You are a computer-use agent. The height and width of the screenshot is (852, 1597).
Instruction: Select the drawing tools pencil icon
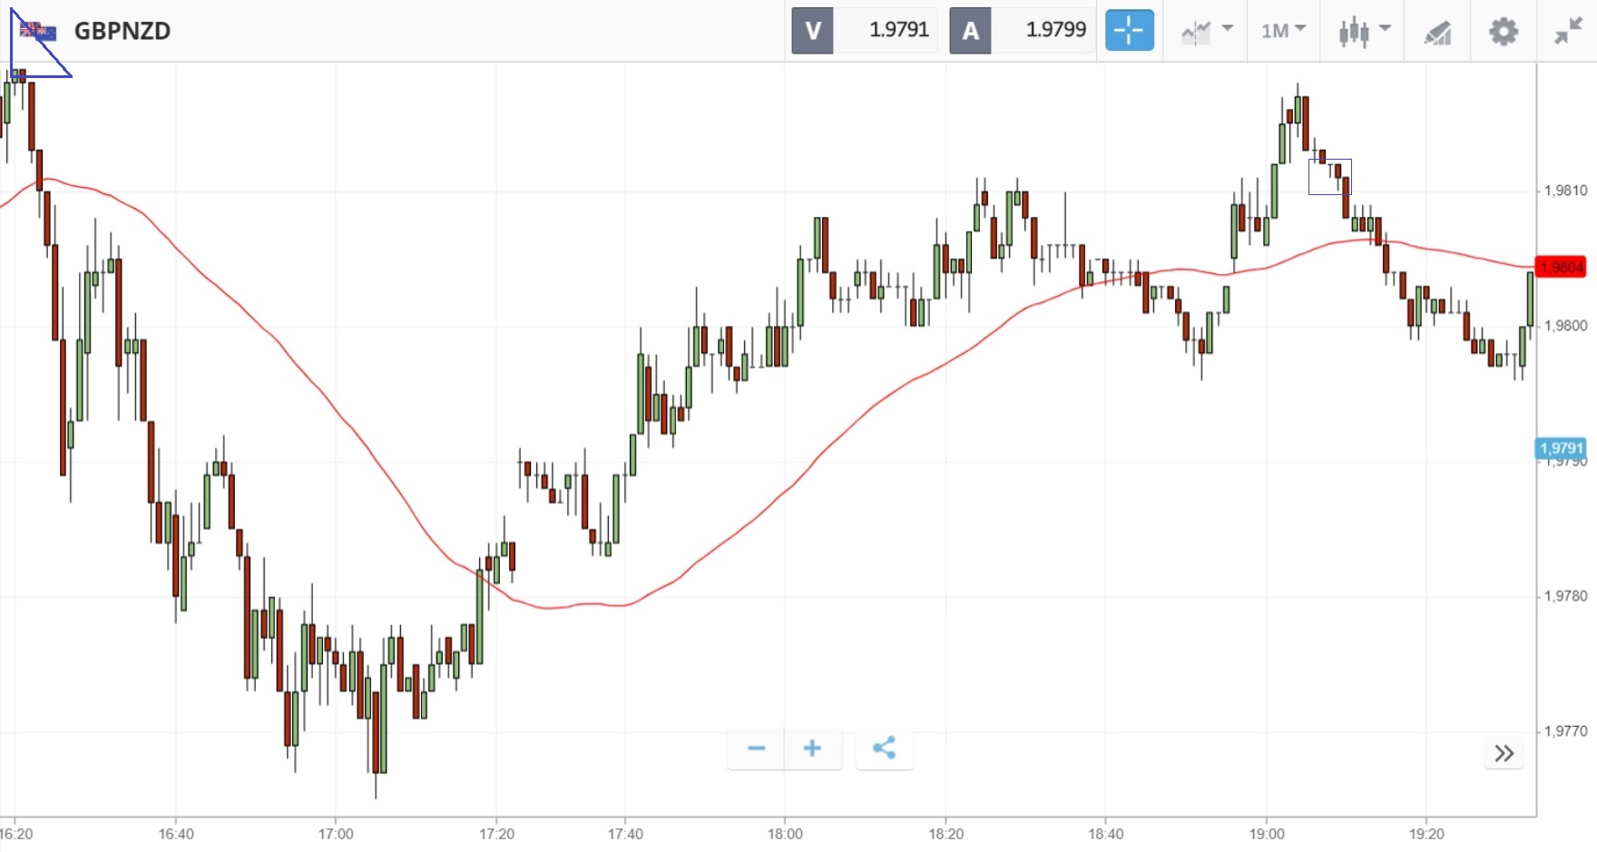coord(1437,33)
